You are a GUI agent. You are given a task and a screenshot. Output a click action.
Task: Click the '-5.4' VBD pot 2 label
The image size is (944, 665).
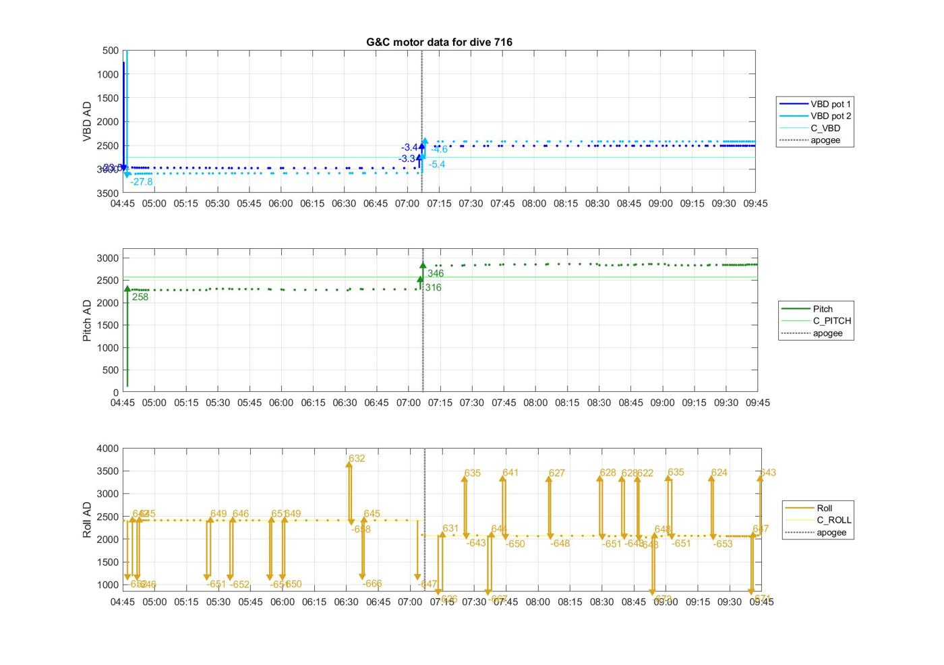click(436, 165)
